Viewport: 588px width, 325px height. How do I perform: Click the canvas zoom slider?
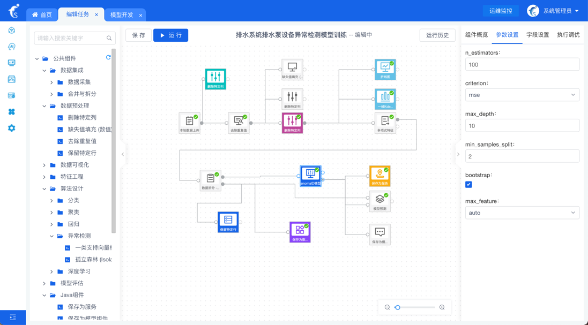tap(414, 307)
